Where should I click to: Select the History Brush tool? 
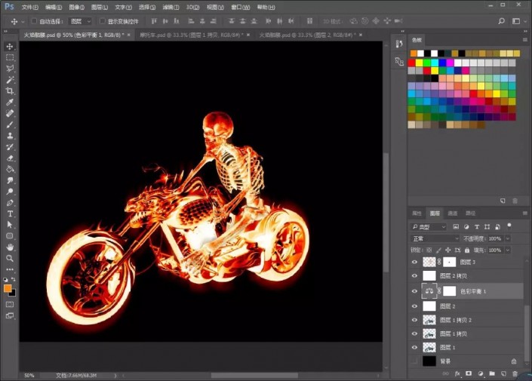[10, 147]
